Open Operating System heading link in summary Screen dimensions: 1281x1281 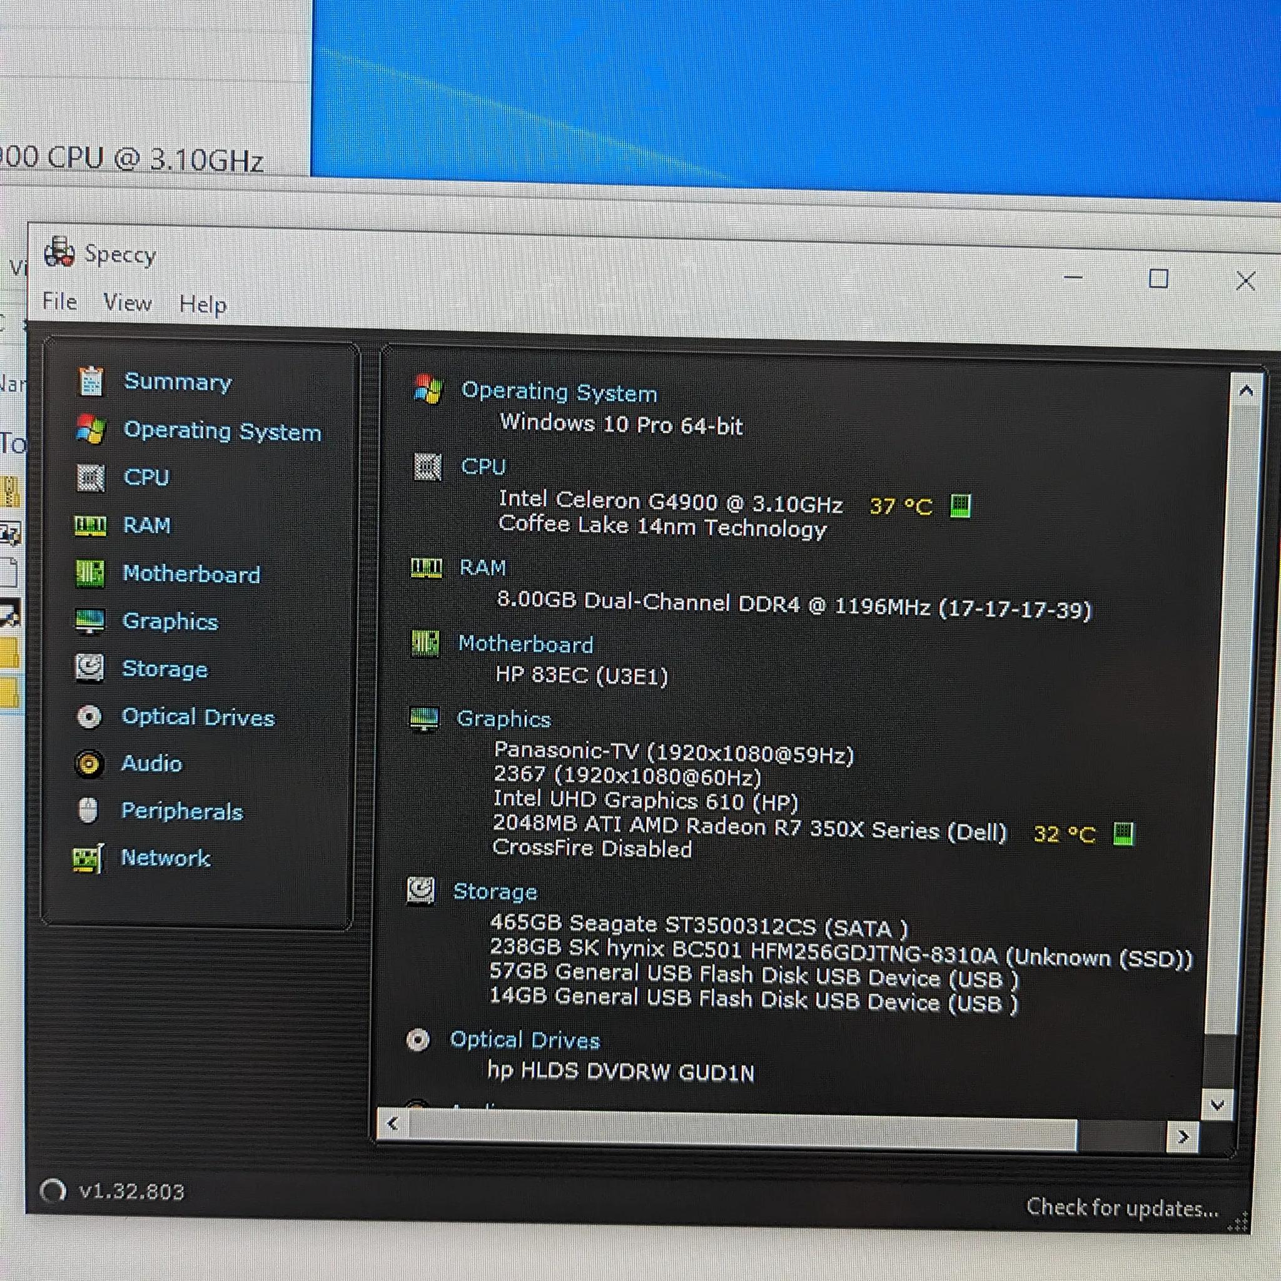[x=560, y=392]
